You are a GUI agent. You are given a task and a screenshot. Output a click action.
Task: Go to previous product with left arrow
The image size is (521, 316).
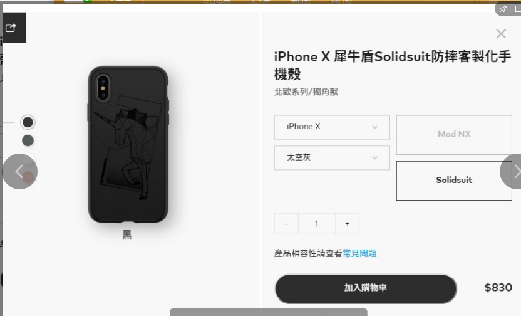(19, 172)
